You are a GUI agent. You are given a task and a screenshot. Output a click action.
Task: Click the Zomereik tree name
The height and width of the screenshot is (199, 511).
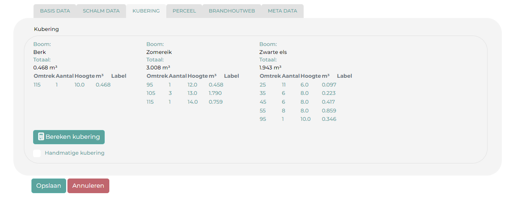(x=159, y=52)
